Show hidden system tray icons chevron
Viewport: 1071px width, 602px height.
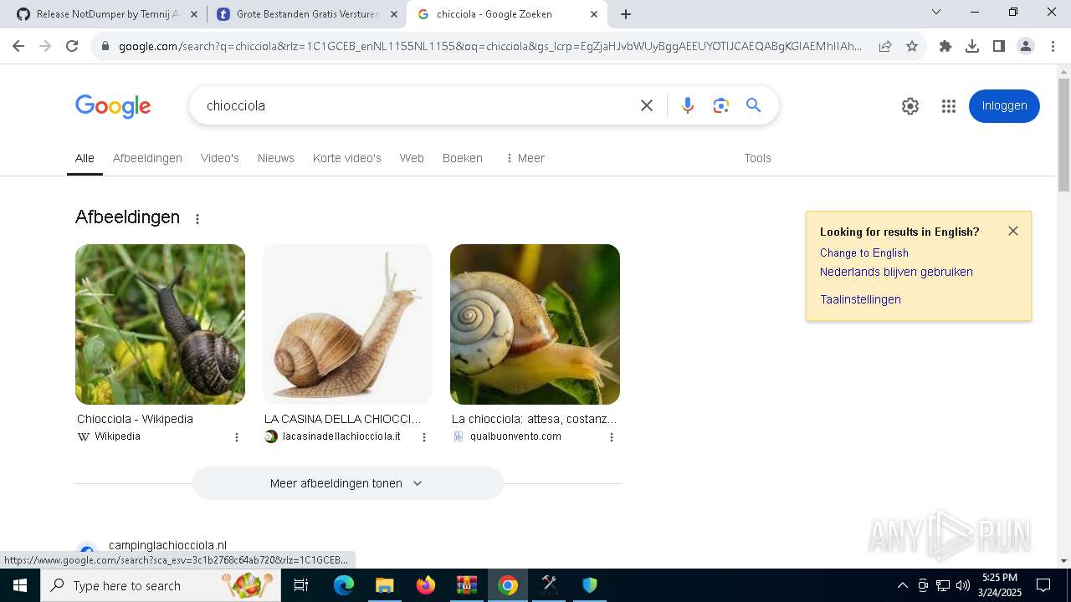[x=902, y=585]
